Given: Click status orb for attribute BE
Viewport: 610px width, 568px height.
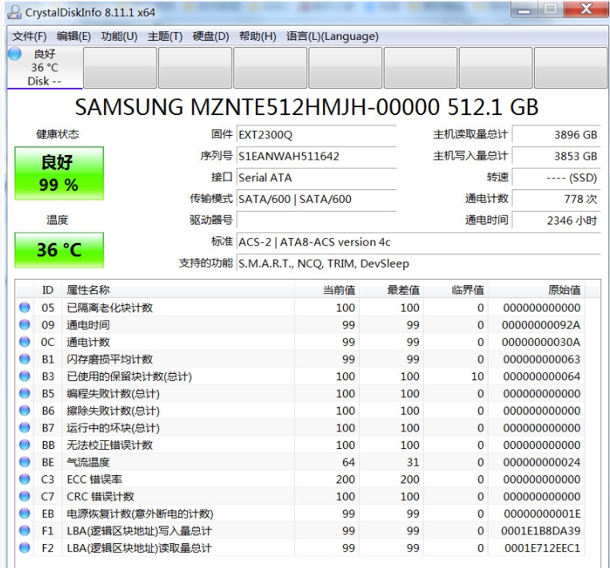Looking at the screenshot, I should tap(25, 462).
